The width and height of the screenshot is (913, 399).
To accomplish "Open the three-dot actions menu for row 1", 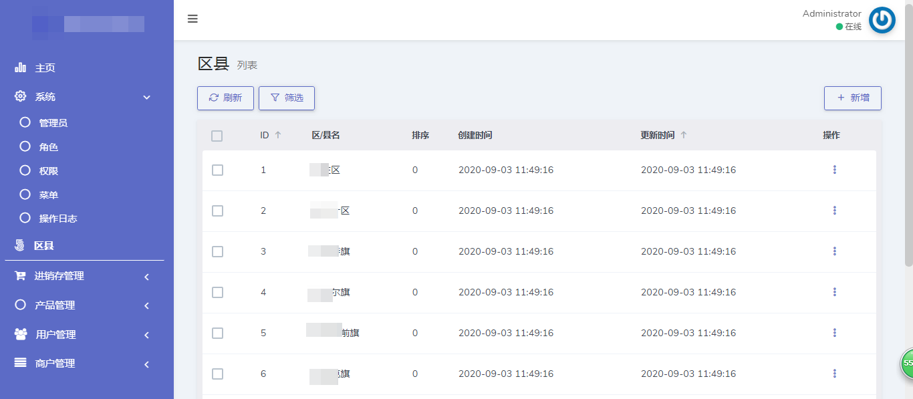I will pos(834,170).
